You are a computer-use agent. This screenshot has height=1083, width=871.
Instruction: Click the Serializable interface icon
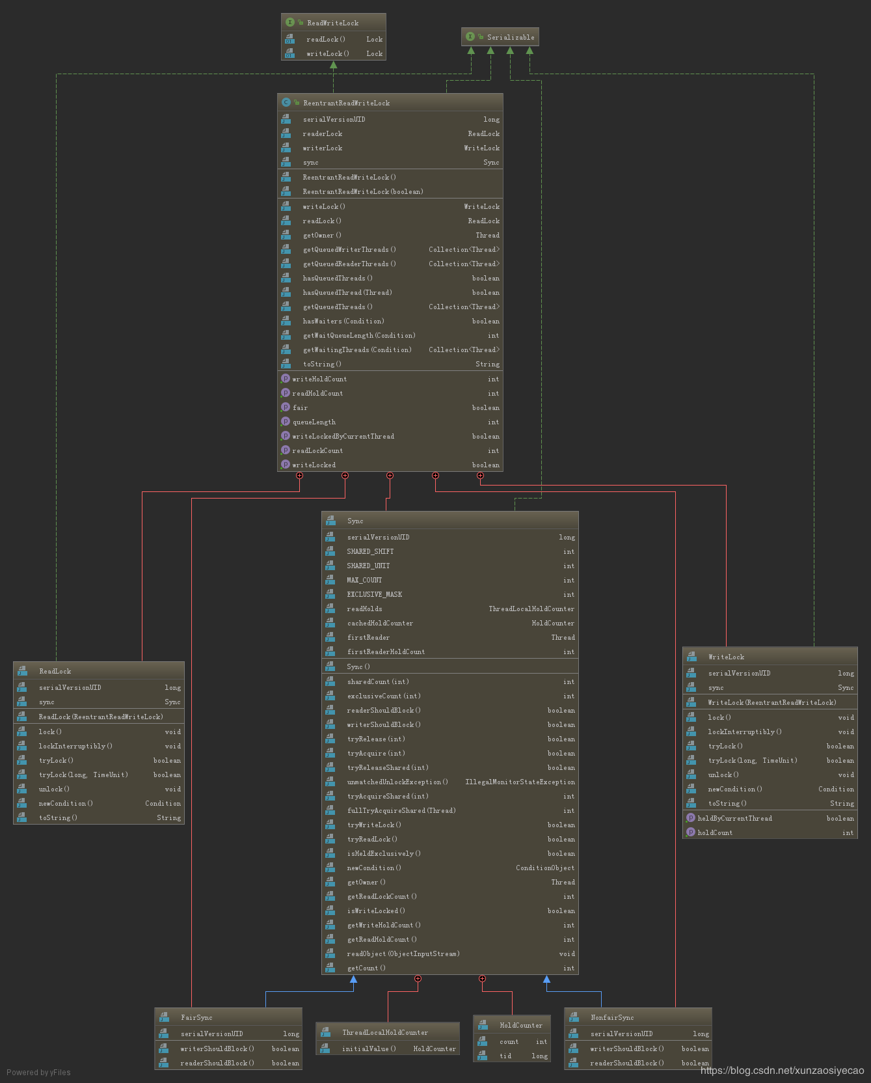(x=470, y=37)
